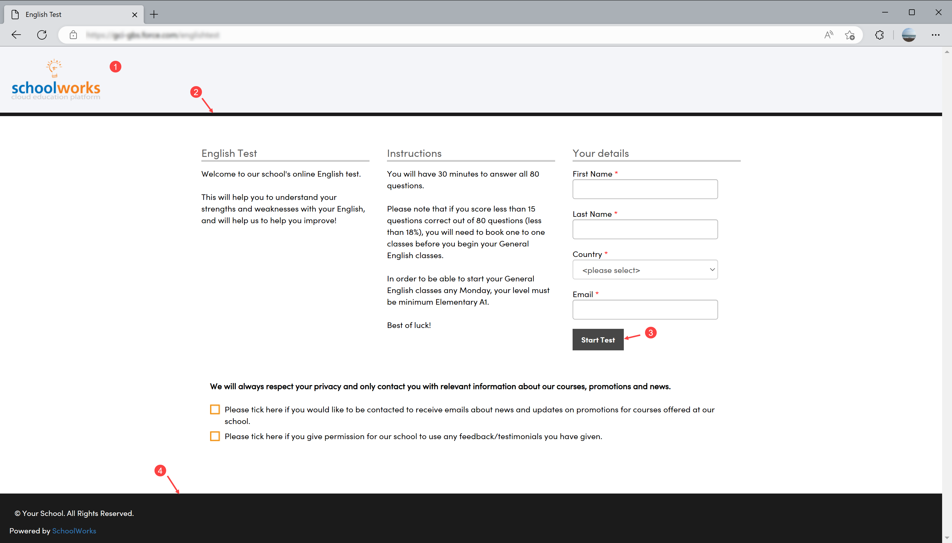Click the browser back arrow

16,35
